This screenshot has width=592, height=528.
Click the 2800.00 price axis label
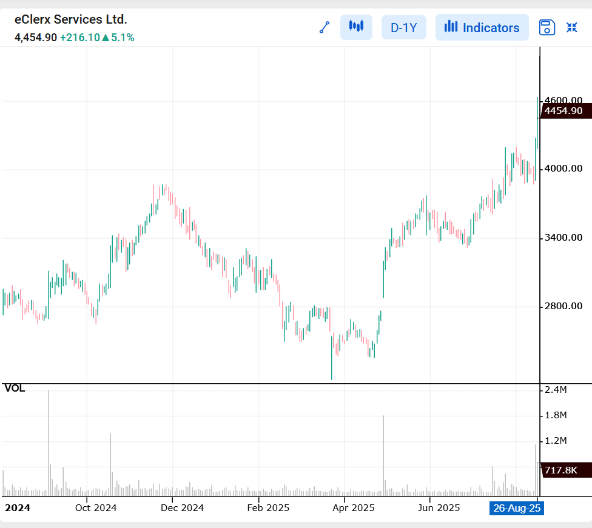click(563, 306)
